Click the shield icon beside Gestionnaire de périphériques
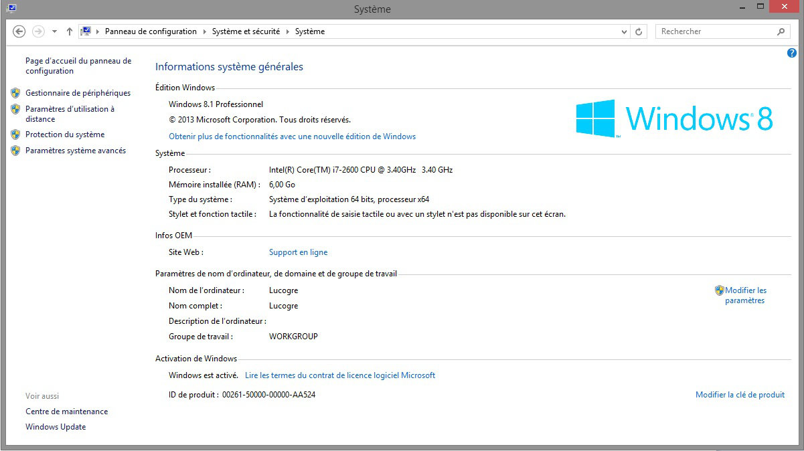Viewport: 804px width, 451px height. click(15, 93)
